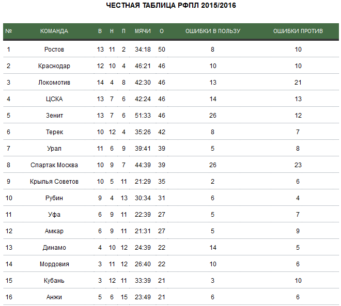
Task: Click the ОШИБКИ В ПОЛЬЗУ column header
Action: 213,31
